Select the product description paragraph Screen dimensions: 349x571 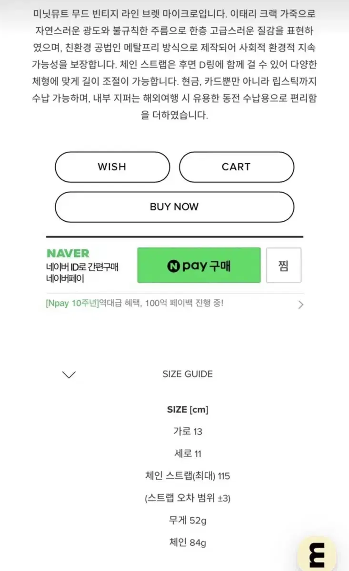coord(174,64)
